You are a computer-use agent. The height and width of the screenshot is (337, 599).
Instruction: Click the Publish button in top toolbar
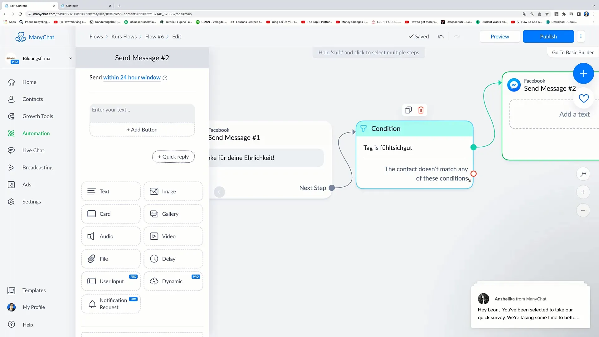click(x=548, y=37)
